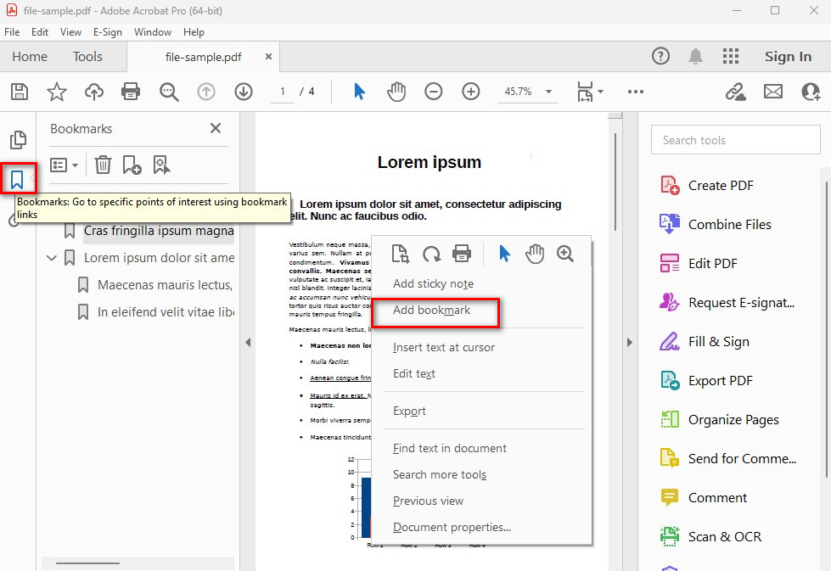The image size is (831, 571).
Task: Open the E-Sign menu
Action: point(107,32)
